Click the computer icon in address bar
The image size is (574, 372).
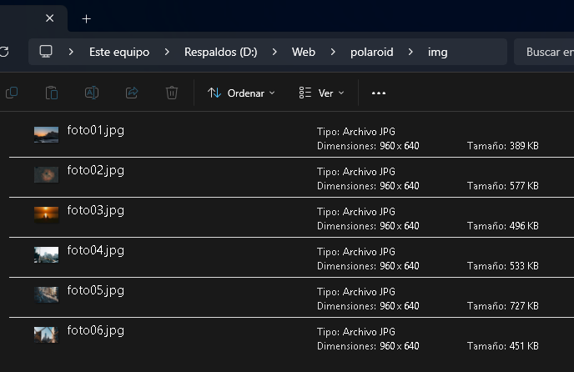coord(46,52)
